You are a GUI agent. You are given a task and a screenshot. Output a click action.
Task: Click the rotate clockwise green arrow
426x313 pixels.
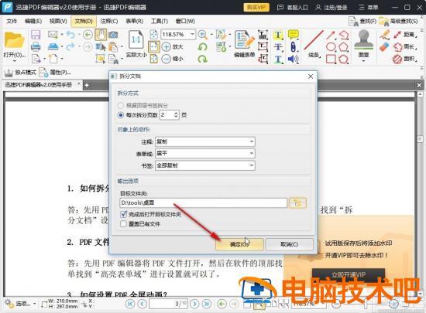[202, 59]
